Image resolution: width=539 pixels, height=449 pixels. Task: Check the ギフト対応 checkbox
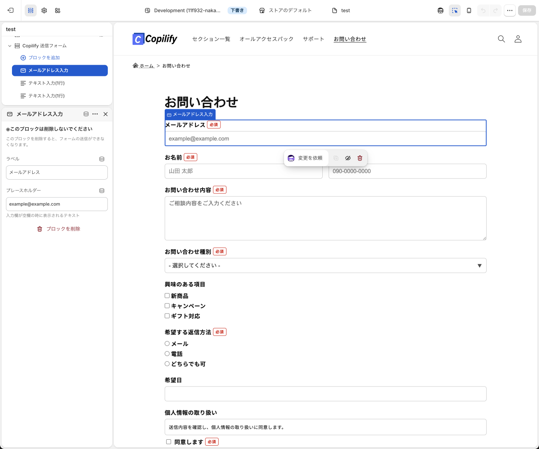click(167, 316)
